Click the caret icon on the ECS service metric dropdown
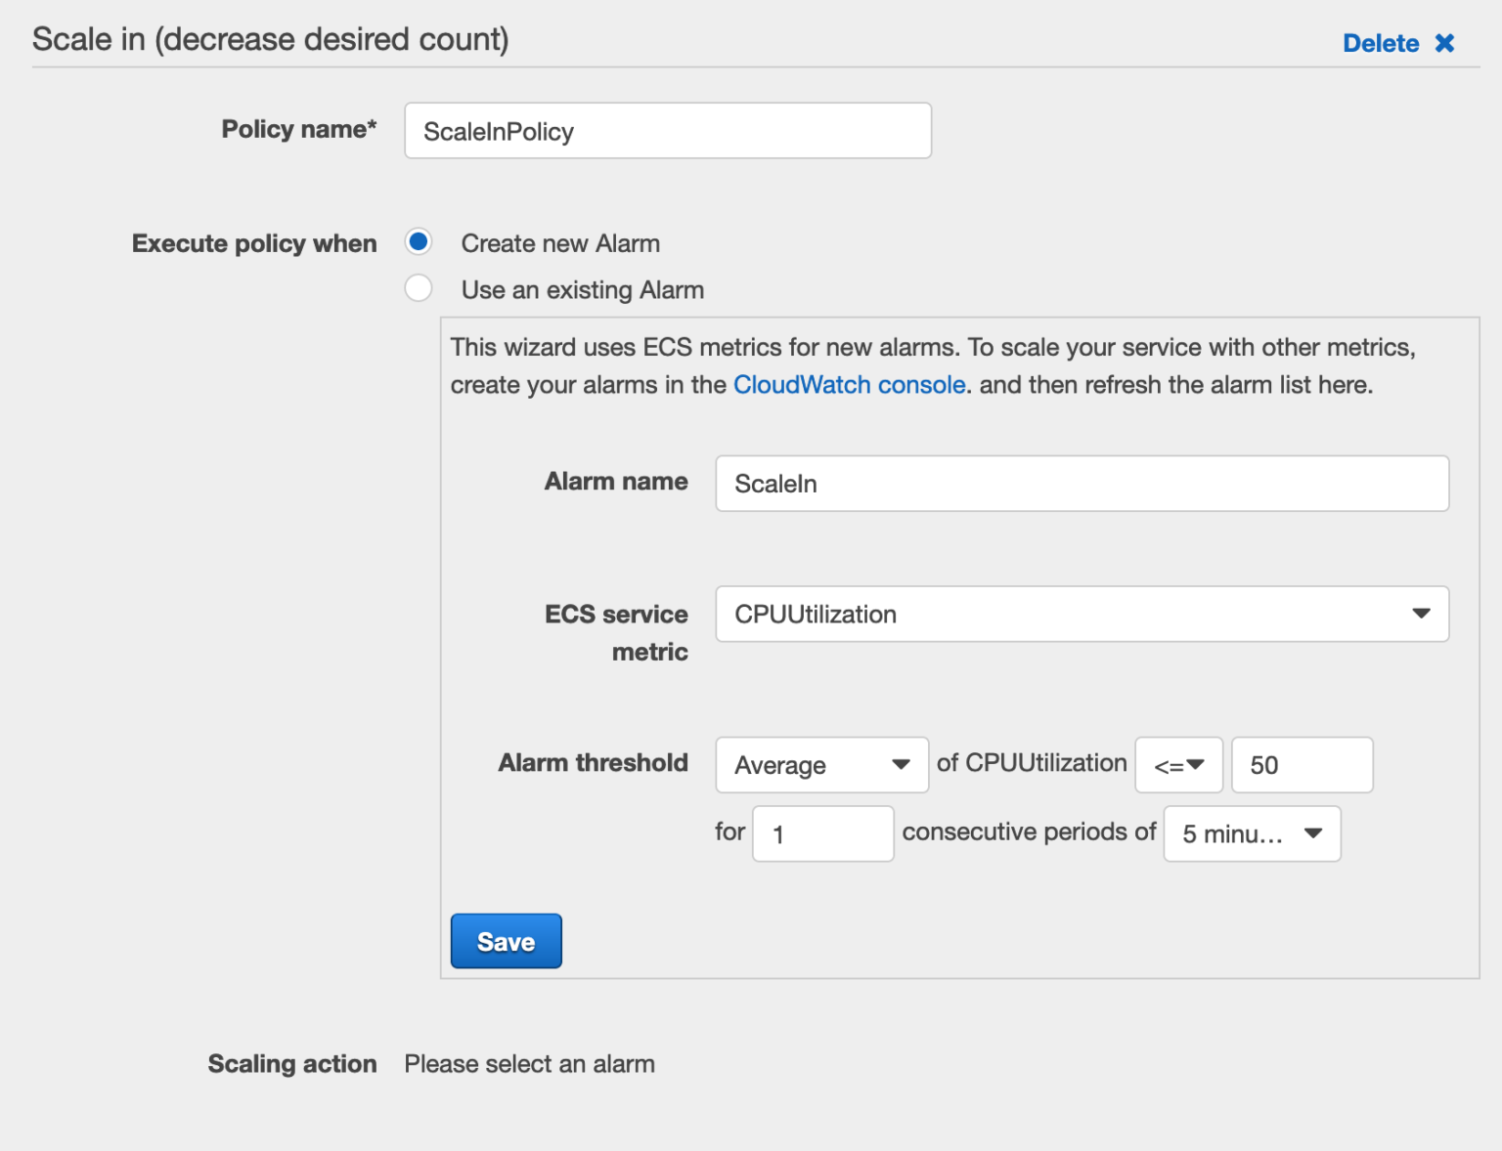The width and height of the screenshot is (1502, 1151). [x=1423, y=614]
